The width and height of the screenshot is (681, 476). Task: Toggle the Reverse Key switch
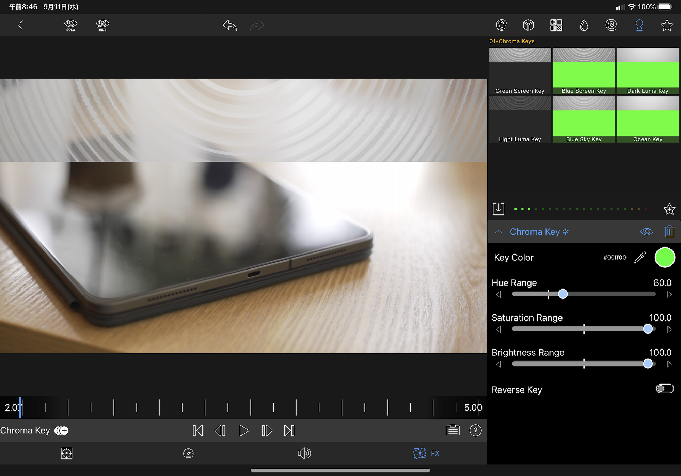click(x=665, y=389)
